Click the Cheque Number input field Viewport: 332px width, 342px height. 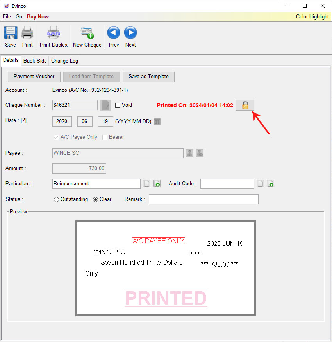pyautogui.click(x=75, y=105)
